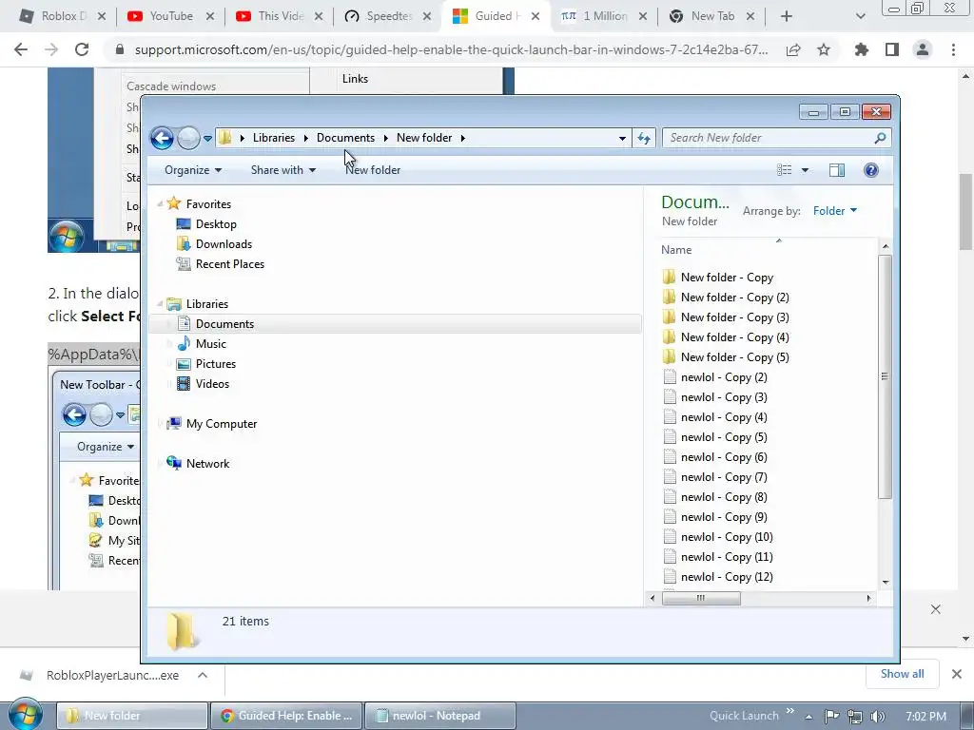
Task: Select Documents library in navigation pane
Action: [x=224, y=323]
